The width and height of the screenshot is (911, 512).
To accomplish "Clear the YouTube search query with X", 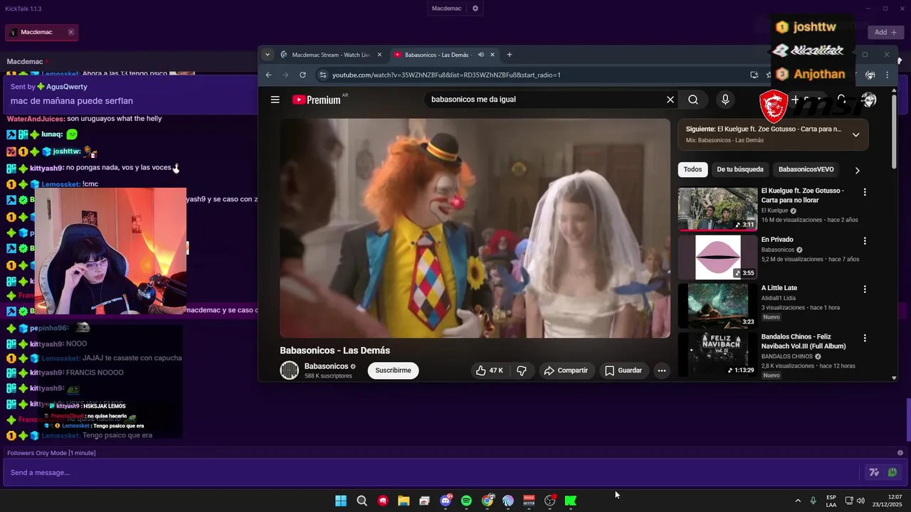I will point(670,100).
